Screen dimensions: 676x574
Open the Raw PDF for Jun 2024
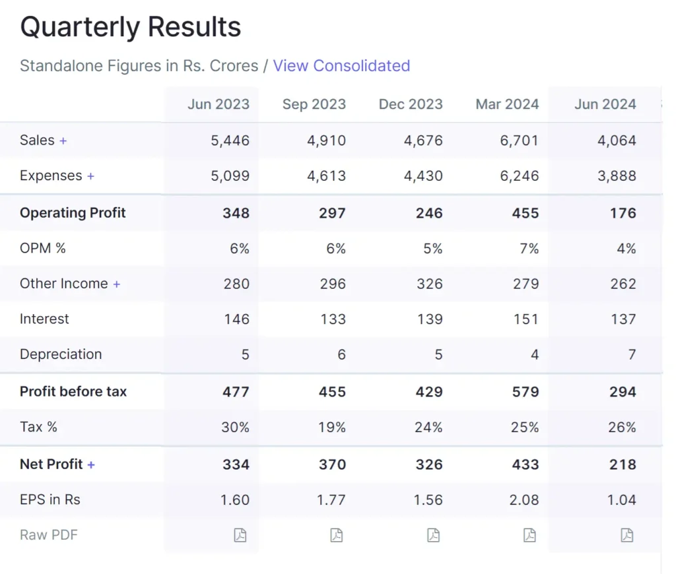coord(626,535)
